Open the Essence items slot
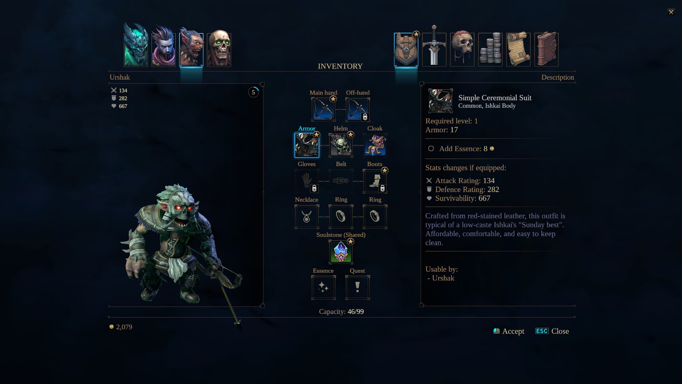Image resolution: width=682 pixels, height=384 pixels. pyautogui.click(x=323, y=287)
